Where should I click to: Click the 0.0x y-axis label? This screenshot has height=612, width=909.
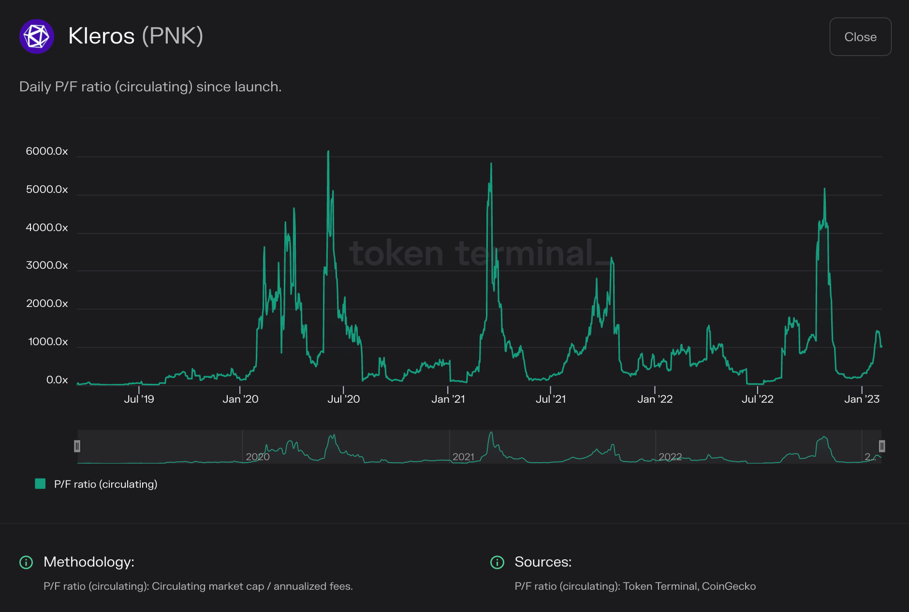coord(57,380)
